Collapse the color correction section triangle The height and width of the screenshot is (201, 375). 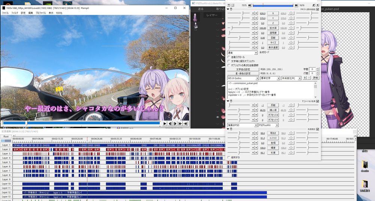228,129
